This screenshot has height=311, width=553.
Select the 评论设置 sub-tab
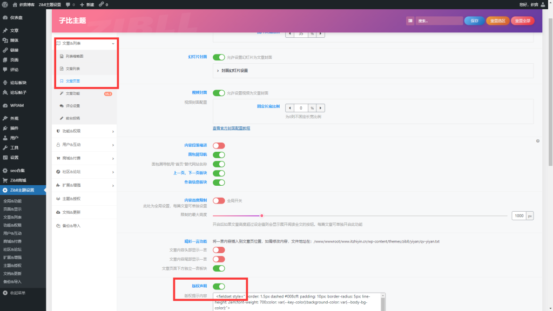coord(85,106)
